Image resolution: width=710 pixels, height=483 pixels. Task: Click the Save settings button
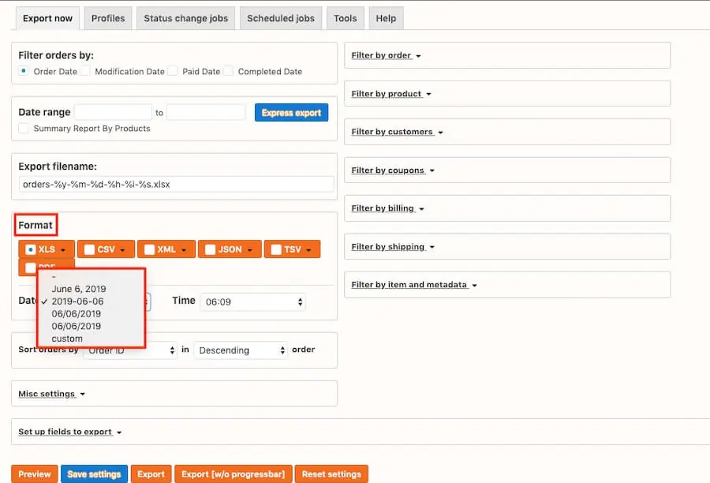point(94,474)
